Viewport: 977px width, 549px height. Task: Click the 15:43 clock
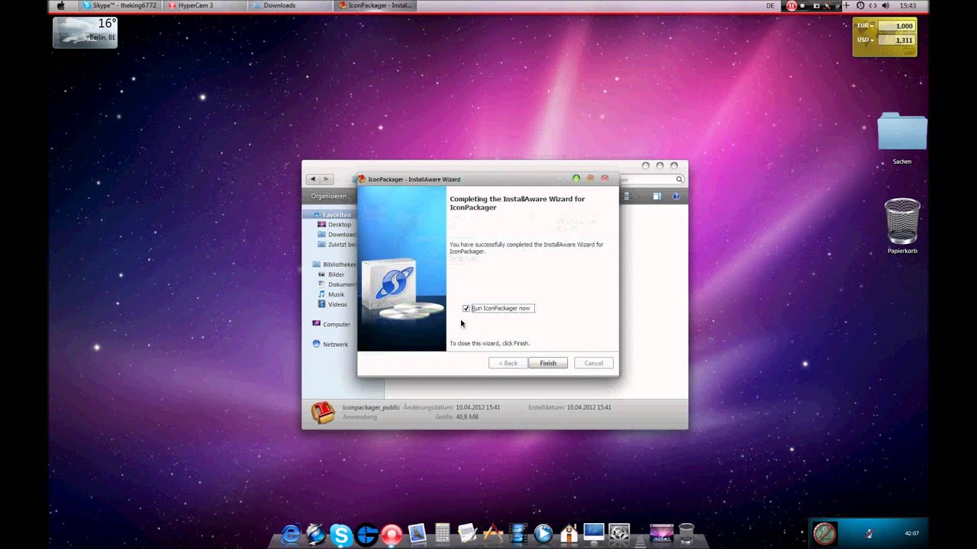(908, 5)
